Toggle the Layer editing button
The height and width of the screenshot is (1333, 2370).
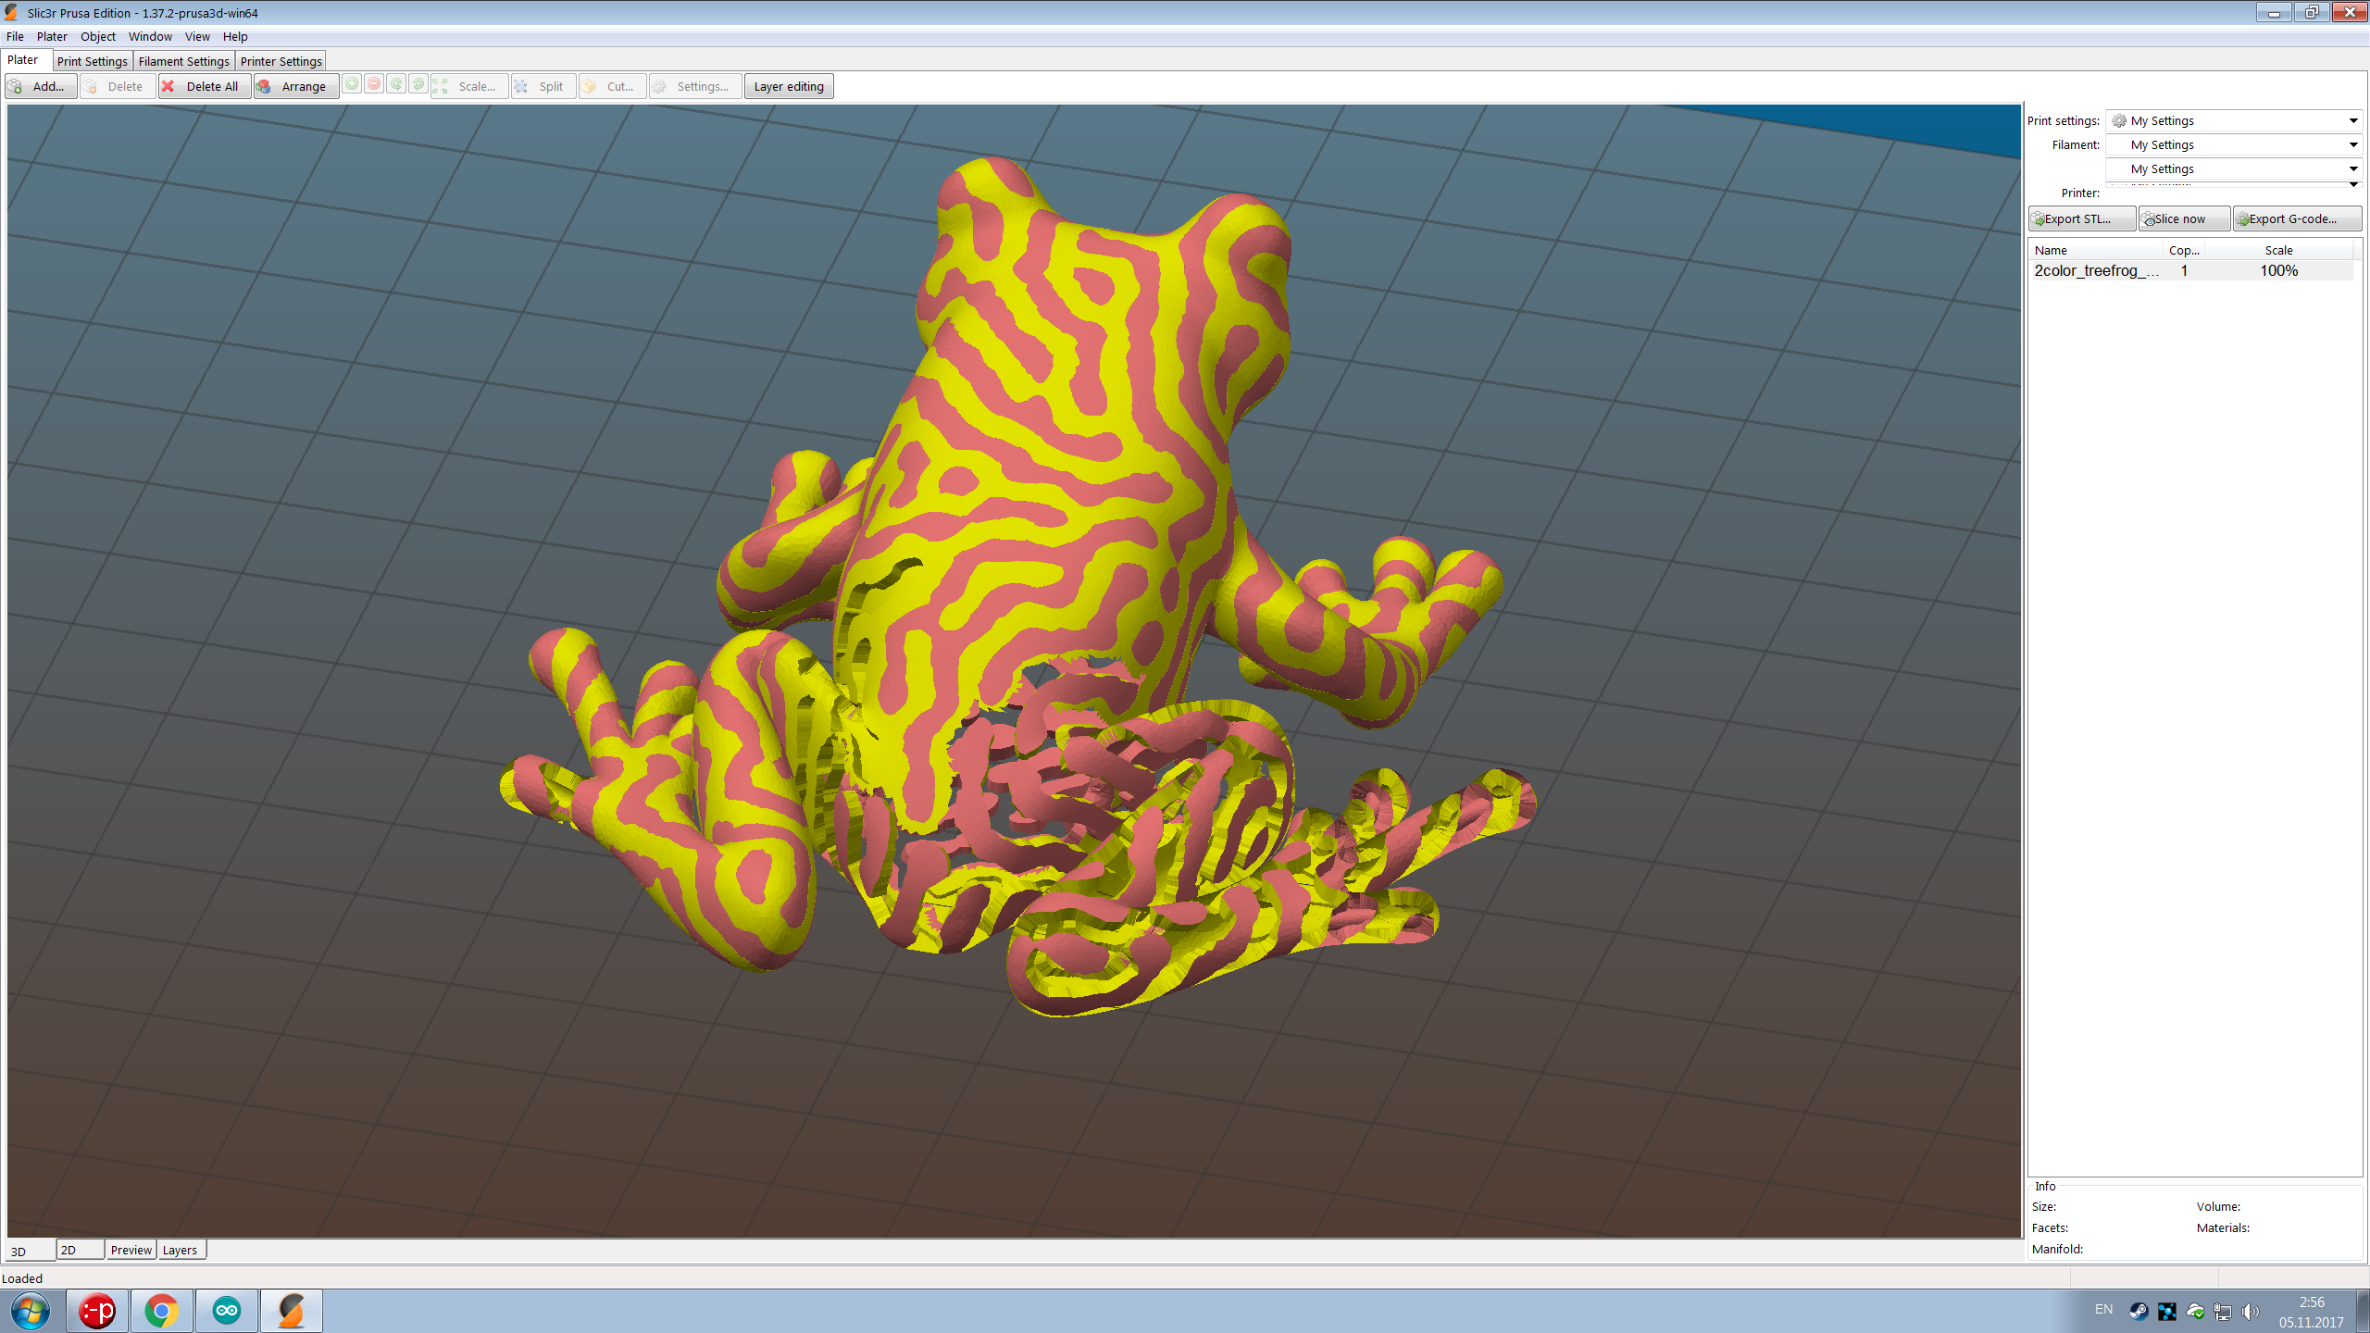tap(789, 86)
